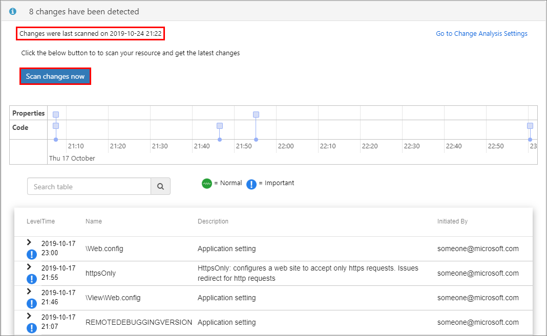Expand the httpsOnly change row
This screenshot has width=547, height=336.
29,267
